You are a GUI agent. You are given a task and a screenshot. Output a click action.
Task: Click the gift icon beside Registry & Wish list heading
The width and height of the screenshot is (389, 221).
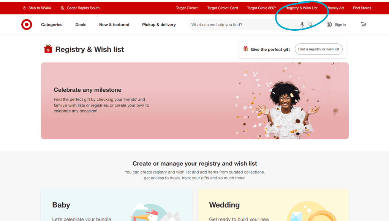coord(48,49)
